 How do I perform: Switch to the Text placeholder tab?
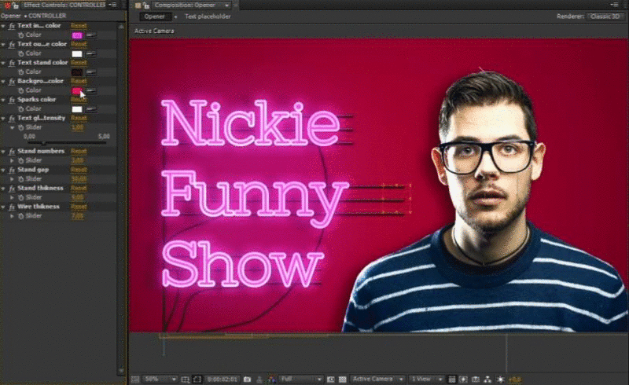tap(207, 16)
